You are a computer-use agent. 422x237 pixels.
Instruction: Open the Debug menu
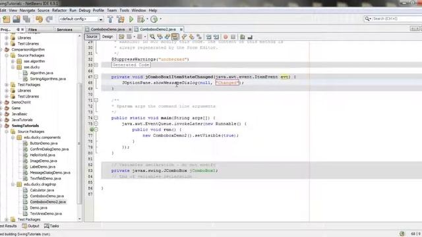coord(84,11)
